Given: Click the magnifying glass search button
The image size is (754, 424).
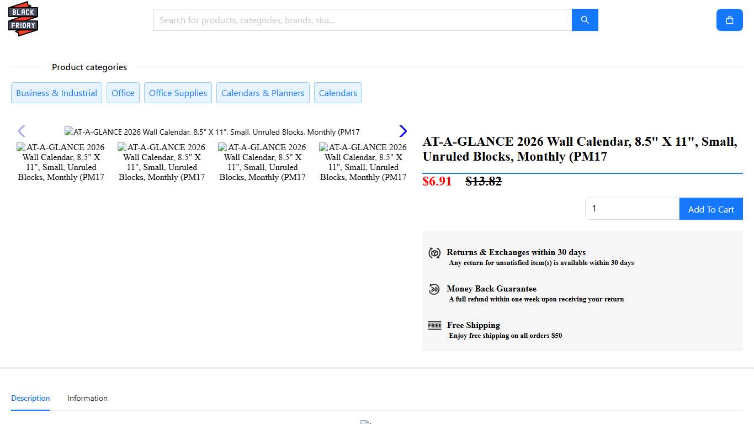Looking at the screenshot, I should tap(585, 20).
